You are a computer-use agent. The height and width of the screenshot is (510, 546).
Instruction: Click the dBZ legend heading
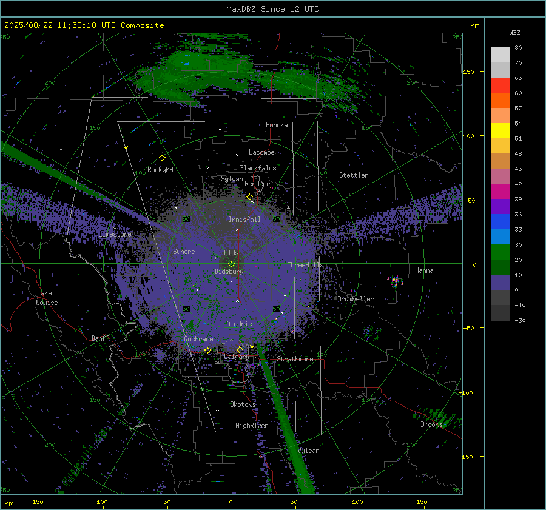[514, 33]
